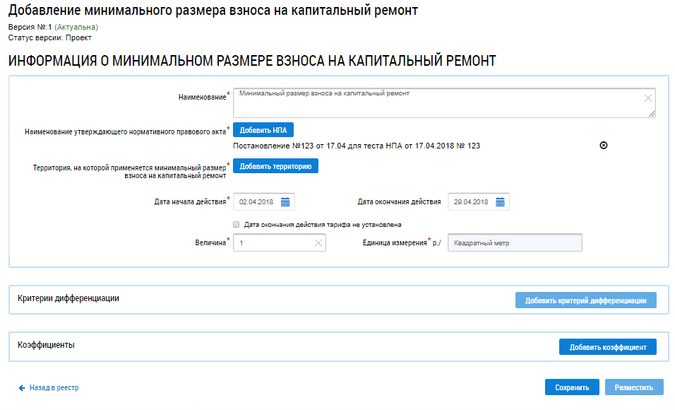Click the start date field 02.04.2018

(263, 201)
